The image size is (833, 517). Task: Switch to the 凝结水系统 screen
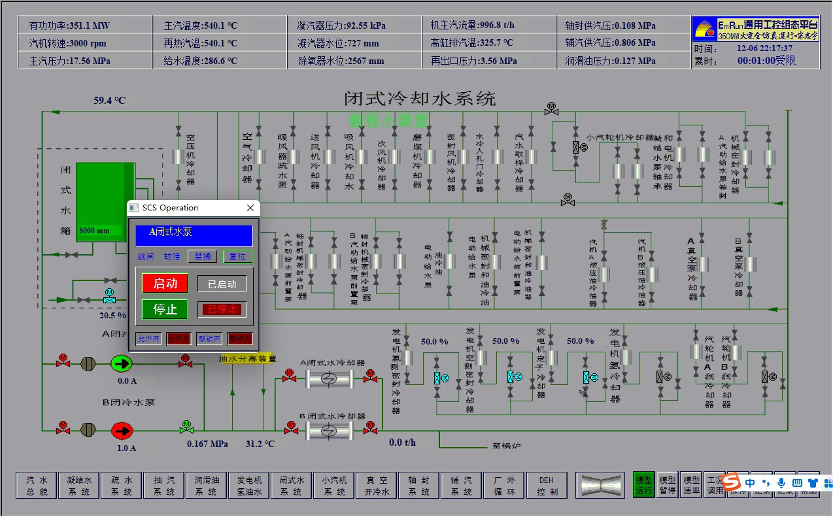[x=78, y=484]
